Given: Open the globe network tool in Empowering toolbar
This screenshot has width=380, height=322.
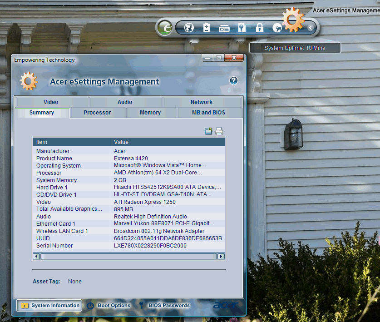Looking at the screenshot, I should (x=189, y=28).
